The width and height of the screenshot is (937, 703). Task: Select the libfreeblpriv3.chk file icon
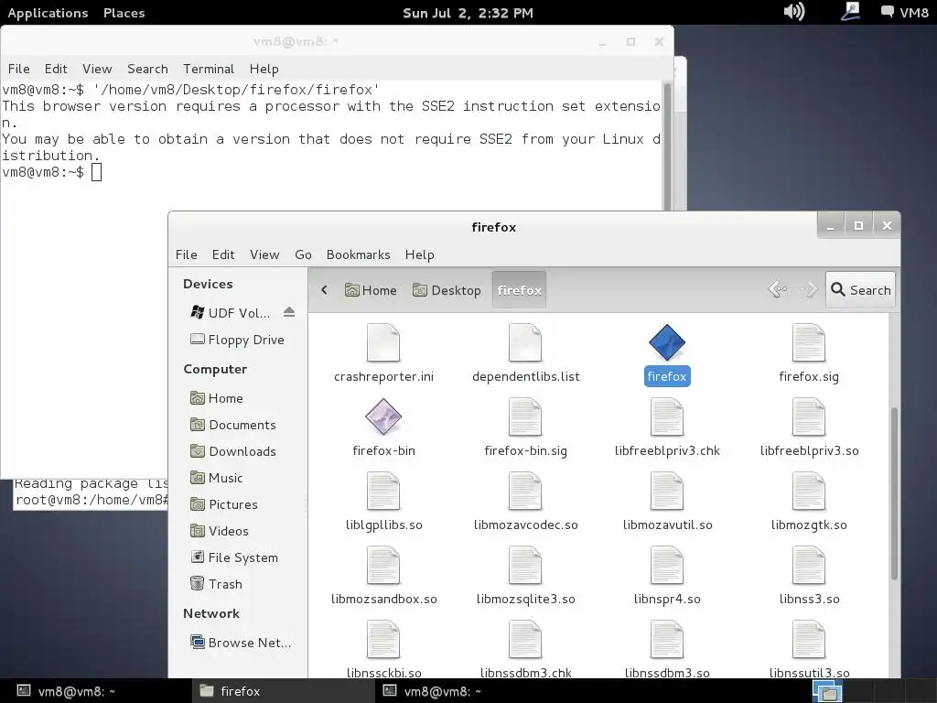667,416
